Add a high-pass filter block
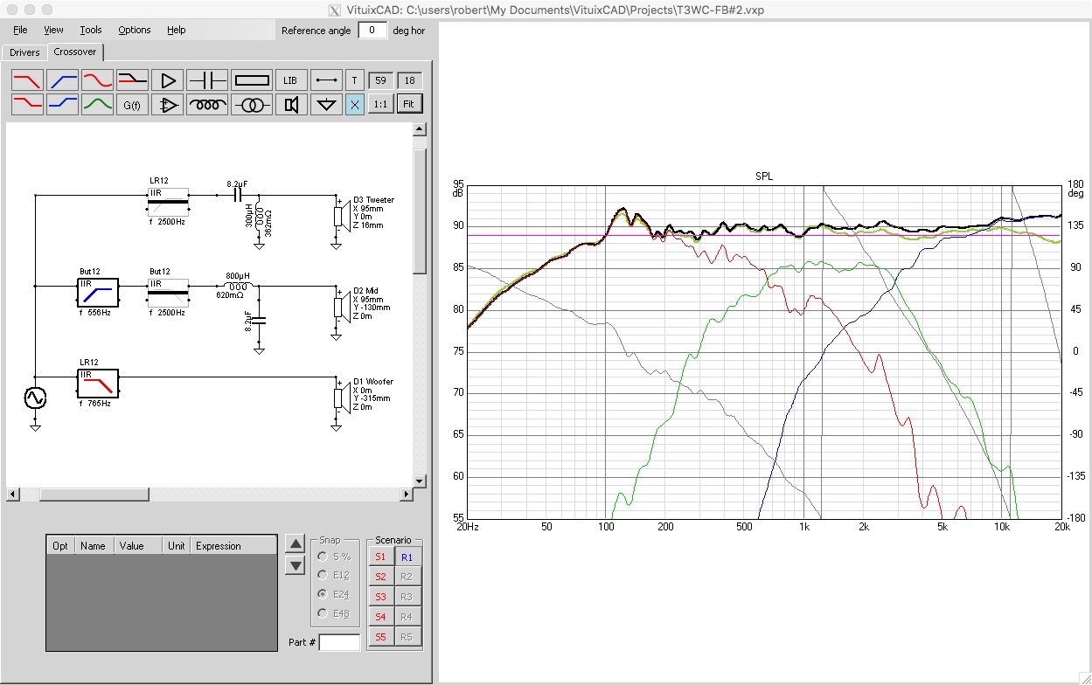This screenshot has width=1092, height=685. pos(62,80)
